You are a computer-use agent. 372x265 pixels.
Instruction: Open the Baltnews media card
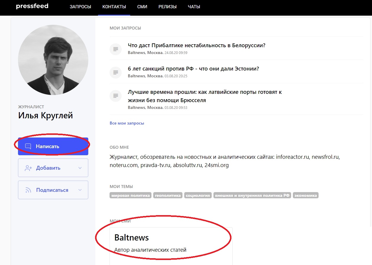point(171,244)
